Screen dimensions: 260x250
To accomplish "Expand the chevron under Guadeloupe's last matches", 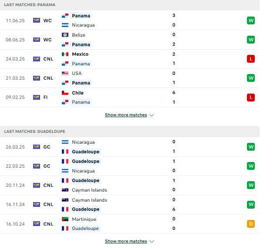I will [152, 241].
